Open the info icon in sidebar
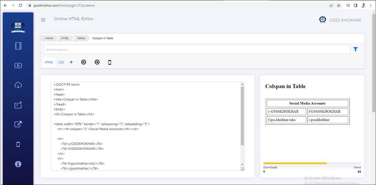 click(18, 164)
